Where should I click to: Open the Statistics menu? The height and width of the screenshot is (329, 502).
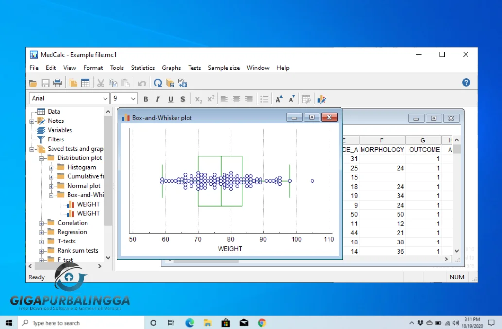143,68
